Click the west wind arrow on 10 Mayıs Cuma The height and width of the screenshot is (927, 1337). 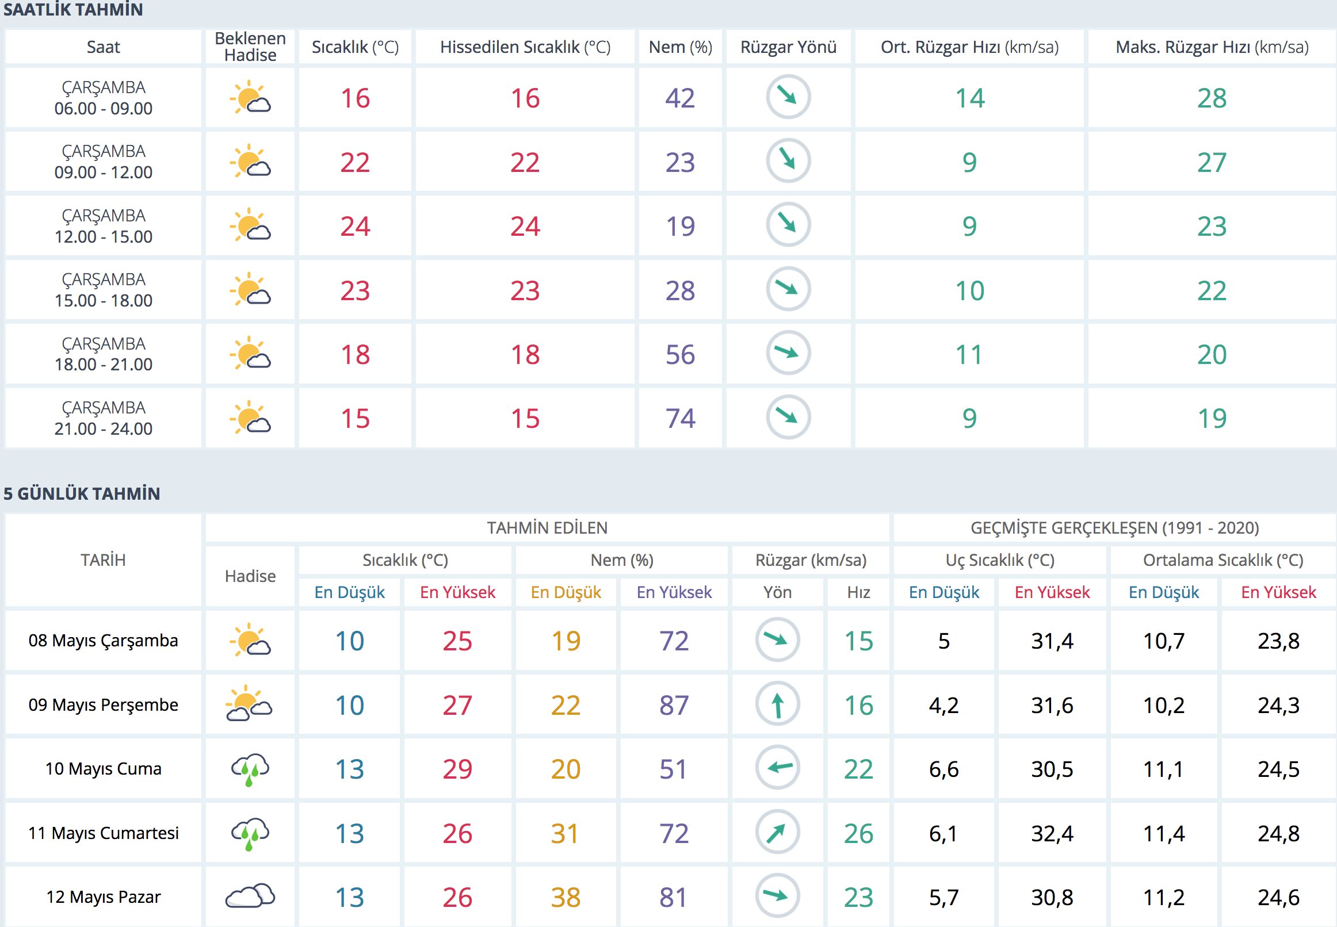coord(777,768)
